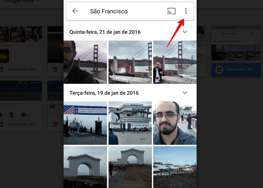Select the São Francisco album title
The height and width of the screenshot is (188, 263).
pyautogui.click(x=109, y=11)
